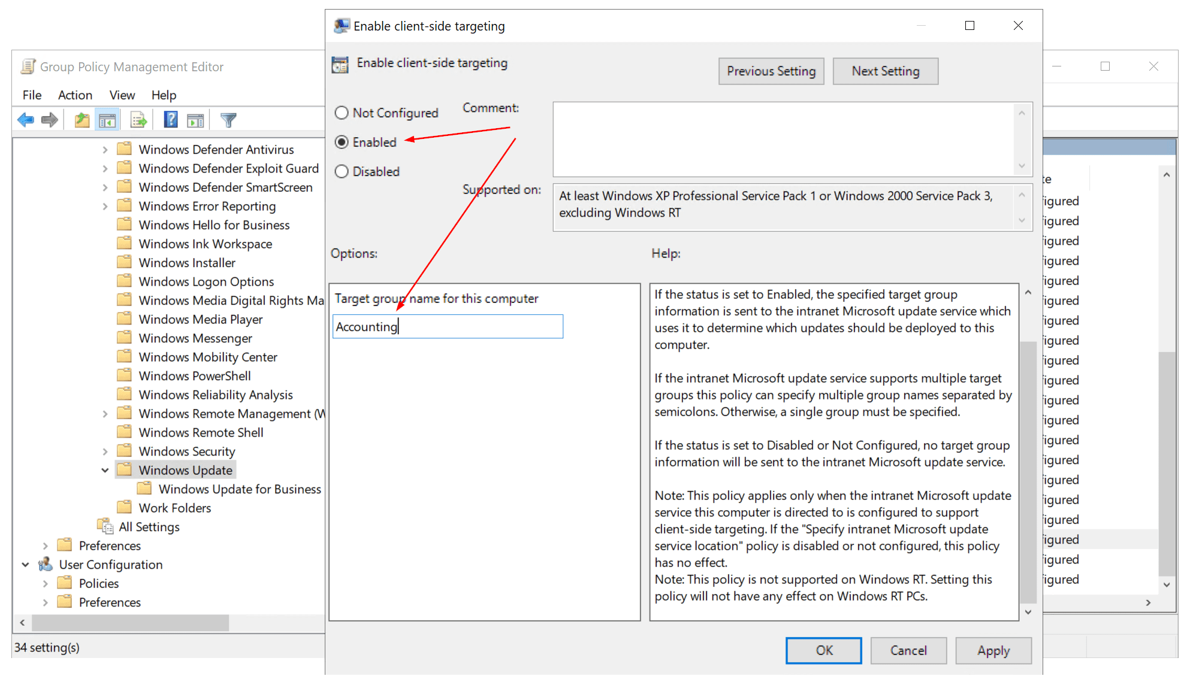Click the Windows Media Player folder icon

point(125,319)
